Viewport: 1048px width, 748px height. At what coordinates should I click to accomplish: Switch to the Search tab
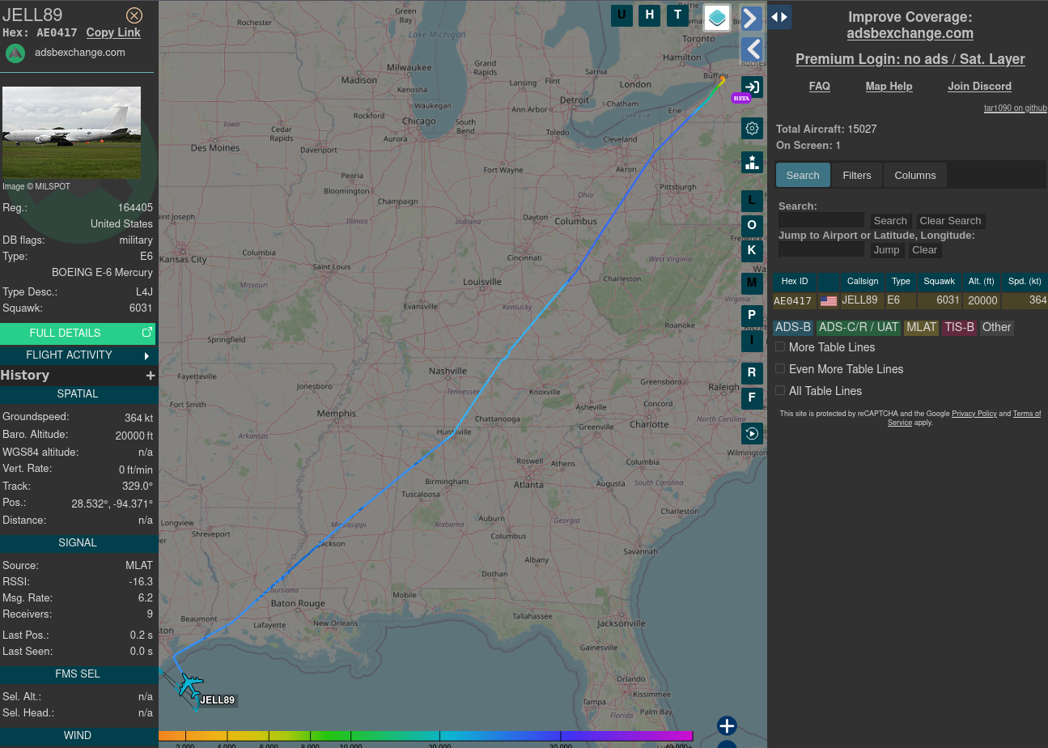[x=803, y=175]
